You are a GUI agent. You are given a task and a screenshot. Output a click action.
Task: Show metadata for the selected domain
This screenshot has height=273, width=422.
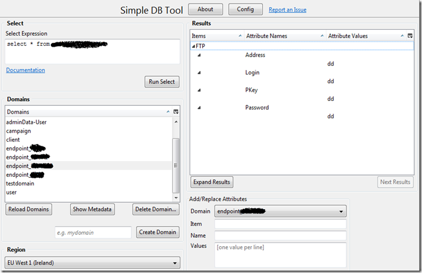92,209
